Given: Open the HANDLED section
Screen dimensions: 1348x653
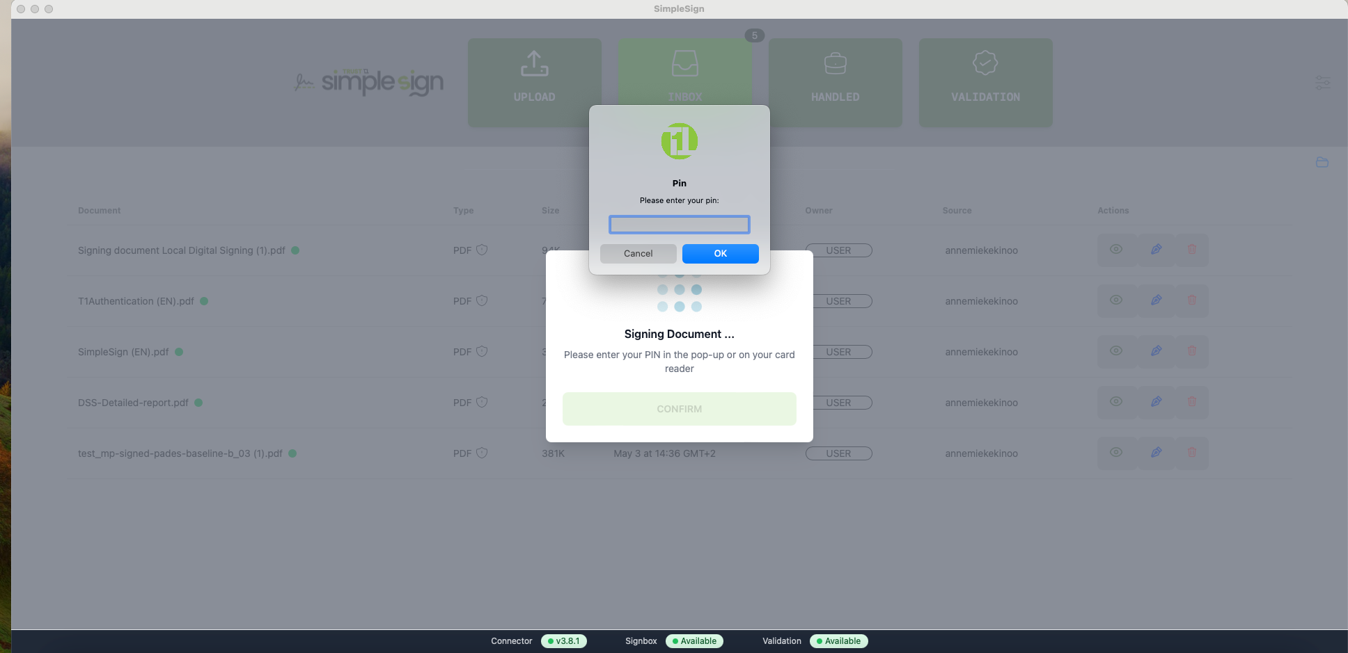Looking at the screenshot, I should pyautogui.click(x=835, y=82).
